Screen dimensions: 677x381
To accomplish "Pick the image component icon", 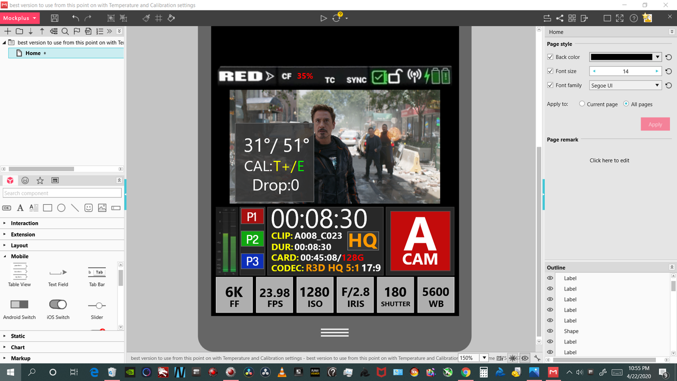I will (102, 208).
